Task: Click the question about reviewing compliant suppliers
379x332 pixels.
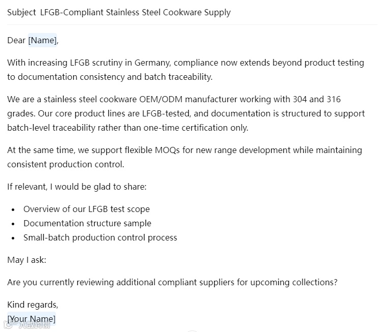Action: pos(172,282)
